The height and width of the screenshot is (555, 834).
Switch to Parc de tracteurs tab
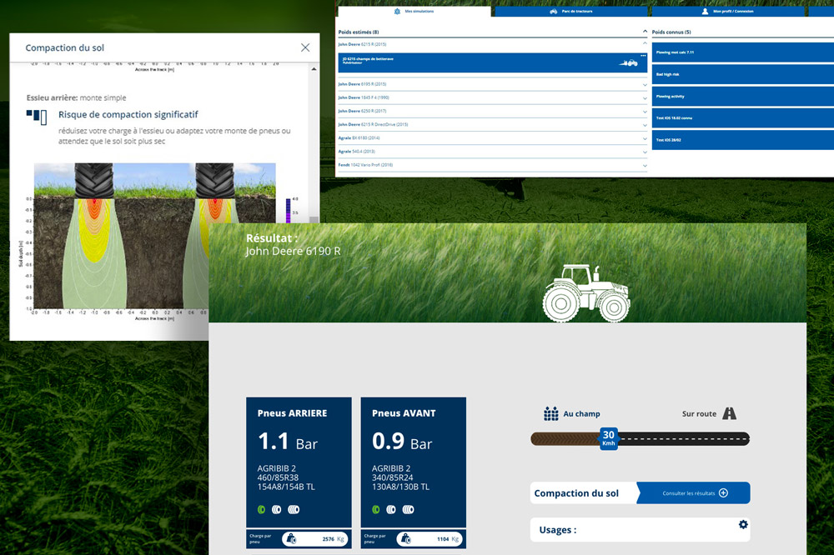point(571,11)
